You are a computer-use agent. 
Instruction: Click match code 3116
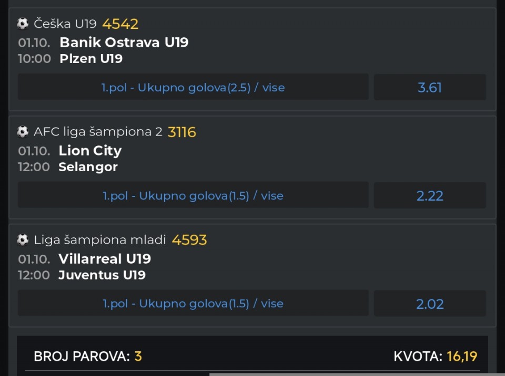[182, 132]
